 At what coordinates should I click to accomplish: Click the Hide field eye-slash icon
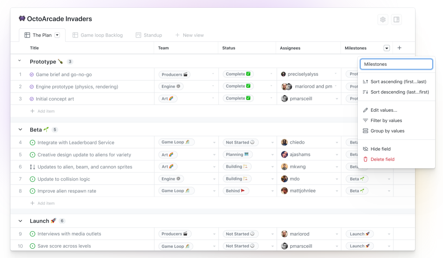pyautogui.click(x=365, y=149)
